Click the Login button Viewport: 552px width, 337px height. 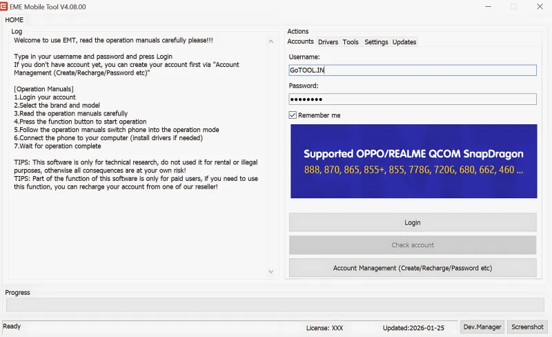pyautogui.click(x=413, y=222)
